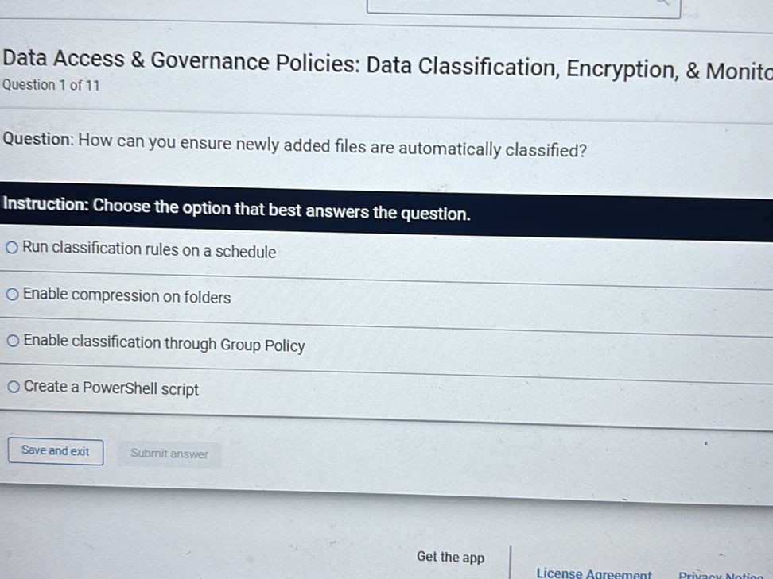Click the "Save and exit" button
This screenshot has height=579, width=773.
click(56, 451)
